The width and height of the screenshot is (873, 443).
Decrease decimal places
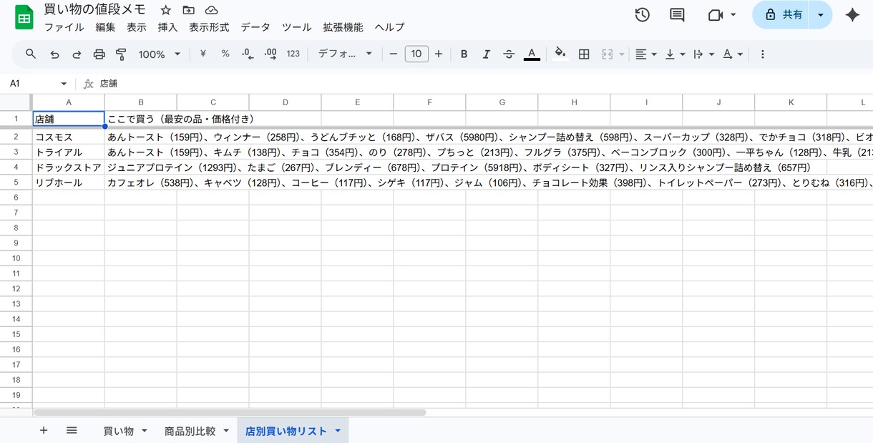tap(248, 54)
